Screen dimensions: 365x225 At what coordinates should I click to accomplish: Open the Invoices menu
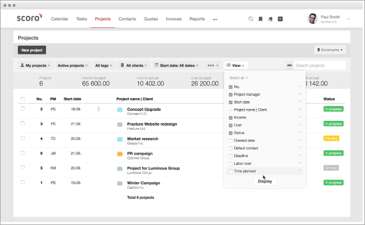click(174, 19)
